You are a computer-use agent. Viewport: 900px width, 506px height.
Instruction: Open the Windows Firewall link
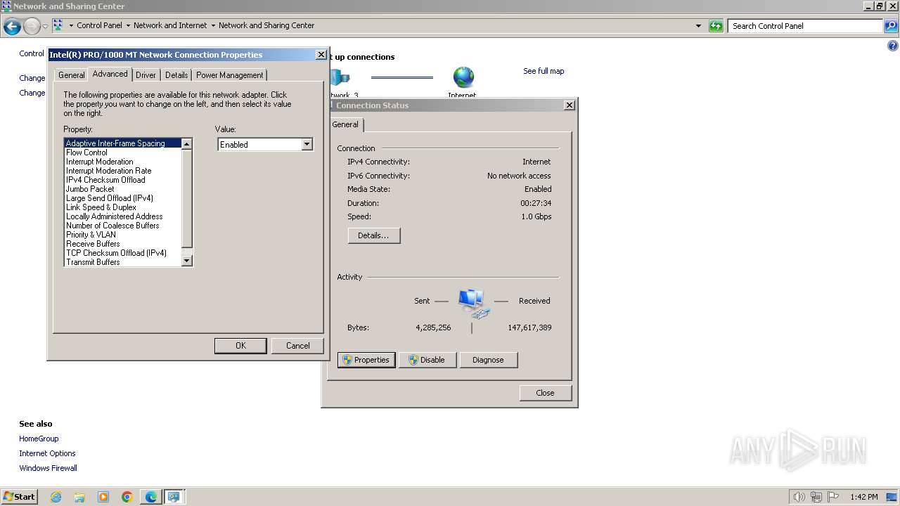coord(48,468)
